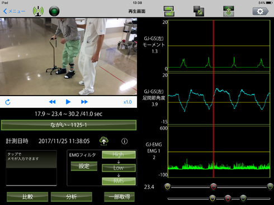
Task: Tap the green end handle on upper slider
Action: (270, 187)
